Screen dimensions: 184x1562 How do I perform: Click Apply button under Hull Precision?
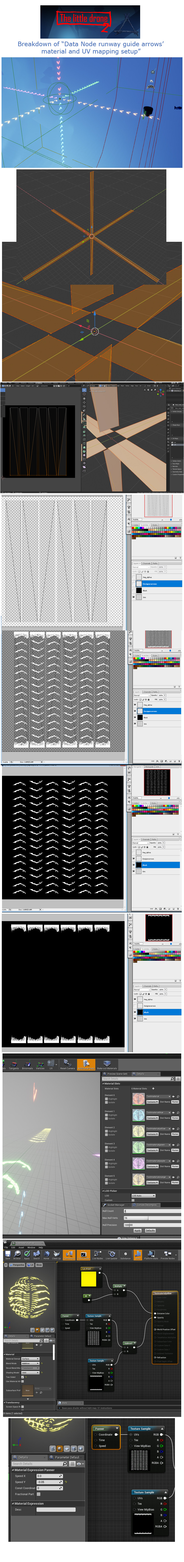(137, 1230)
